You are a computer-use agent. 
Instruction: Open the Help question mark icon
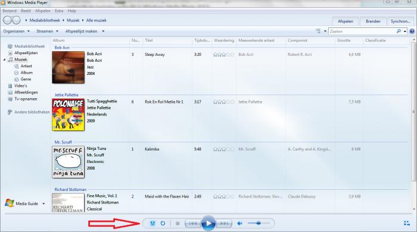[x=412, y=32]
